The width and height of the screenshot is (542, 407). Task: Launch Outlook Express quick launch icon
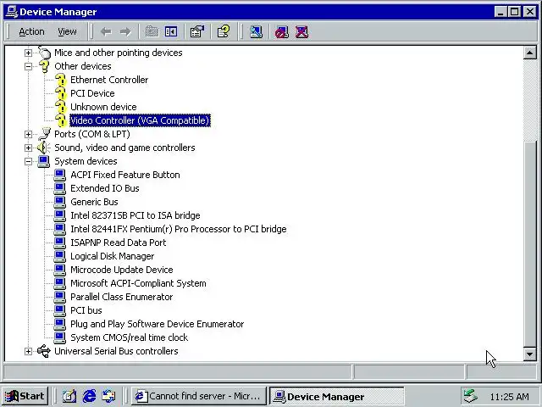pyautogui.click(x=109, y=396)
